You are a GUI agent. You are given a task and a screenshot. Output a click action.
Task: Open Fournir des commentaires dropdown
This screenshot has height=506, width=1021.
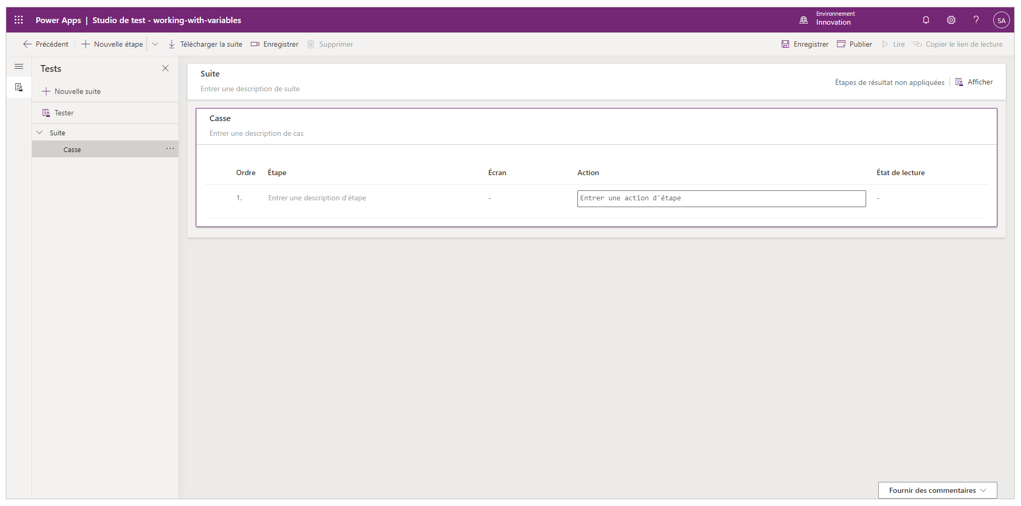937,490
